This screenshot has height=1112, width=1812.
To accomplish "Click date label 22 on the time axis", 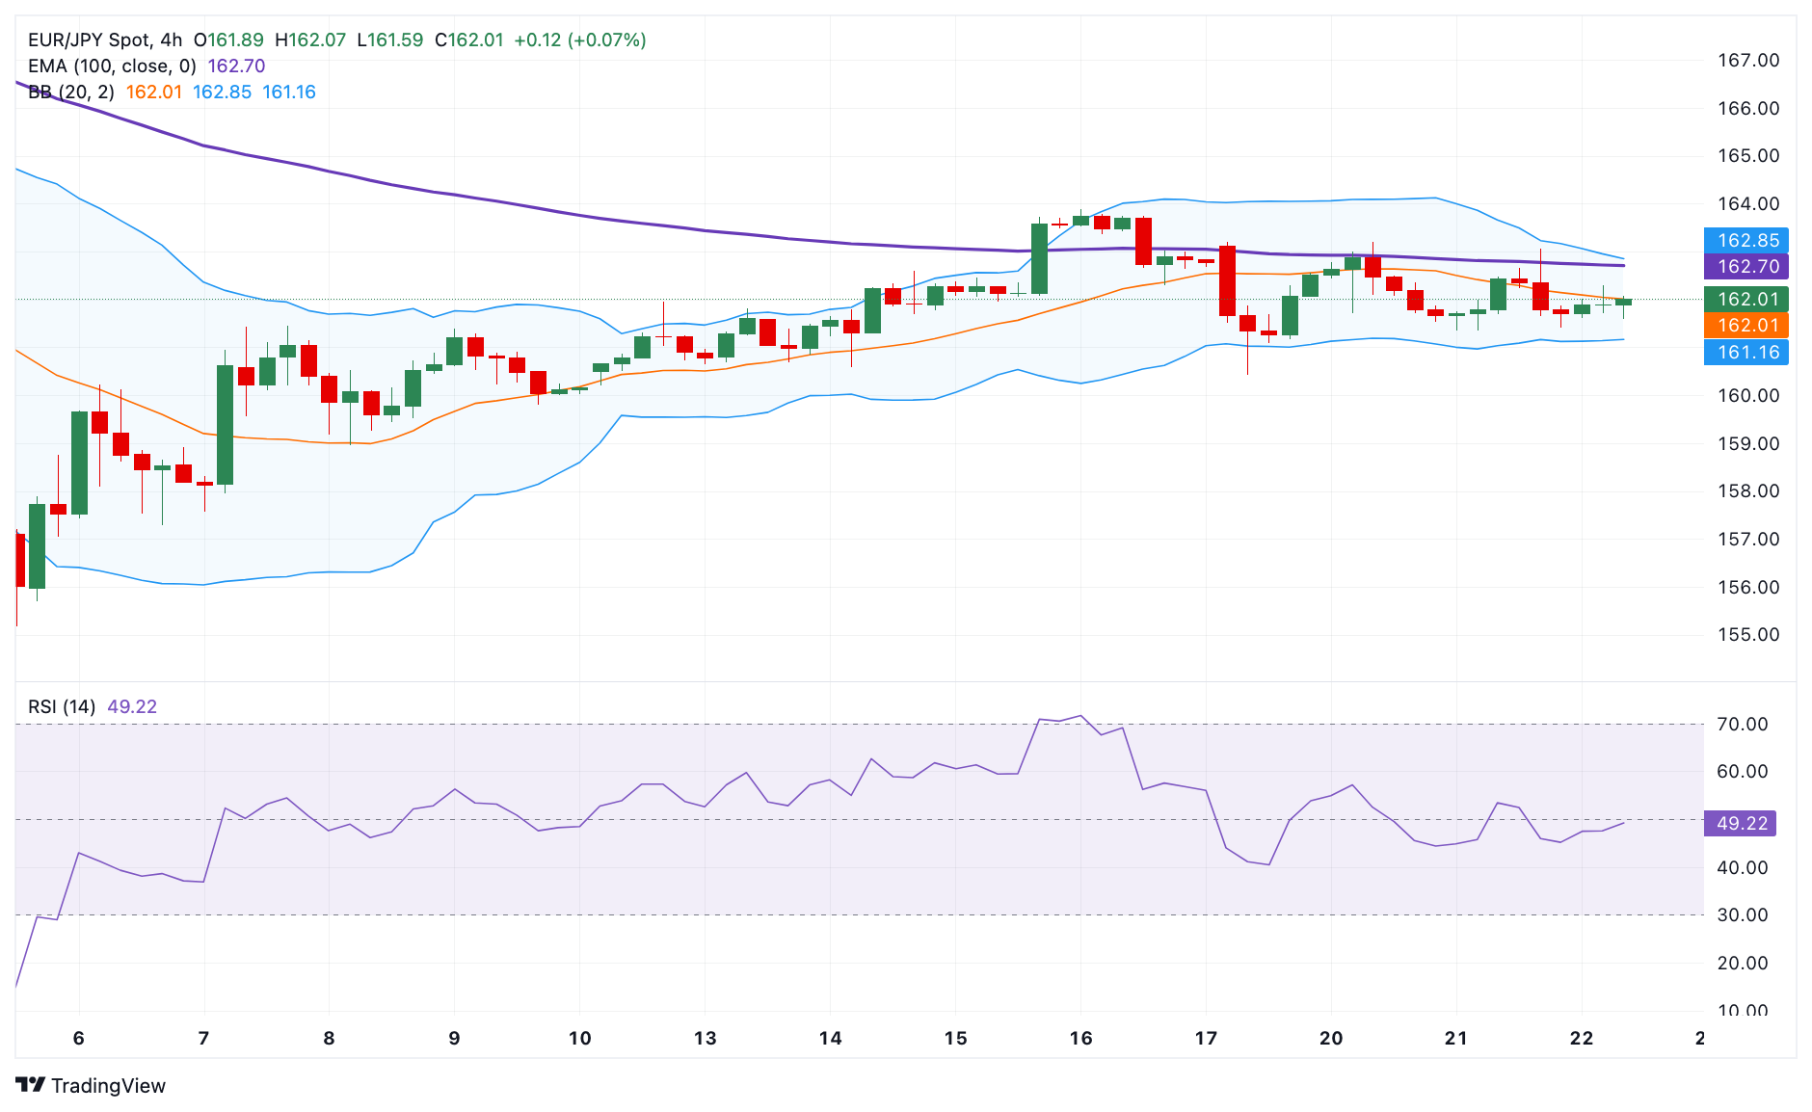I will [x=1582, y=1038].
